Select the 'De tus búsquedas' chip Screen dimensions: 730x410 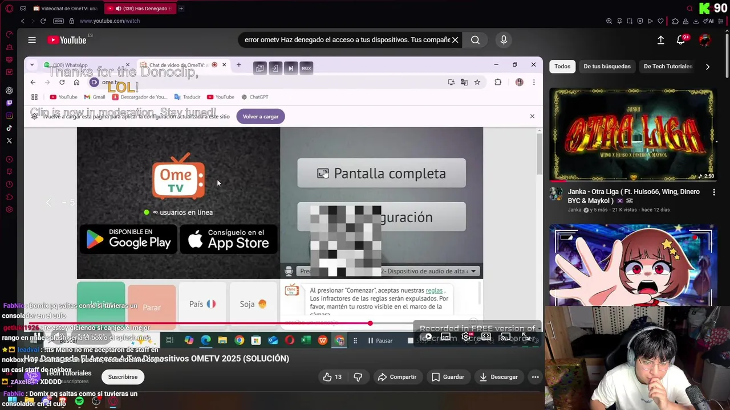(607, 66)
